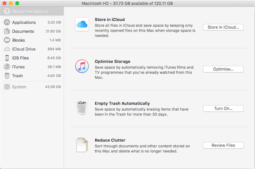Click the iTunes music note sidebar icon
This screenshot has height=169, width=255.
tap(7, 67)
